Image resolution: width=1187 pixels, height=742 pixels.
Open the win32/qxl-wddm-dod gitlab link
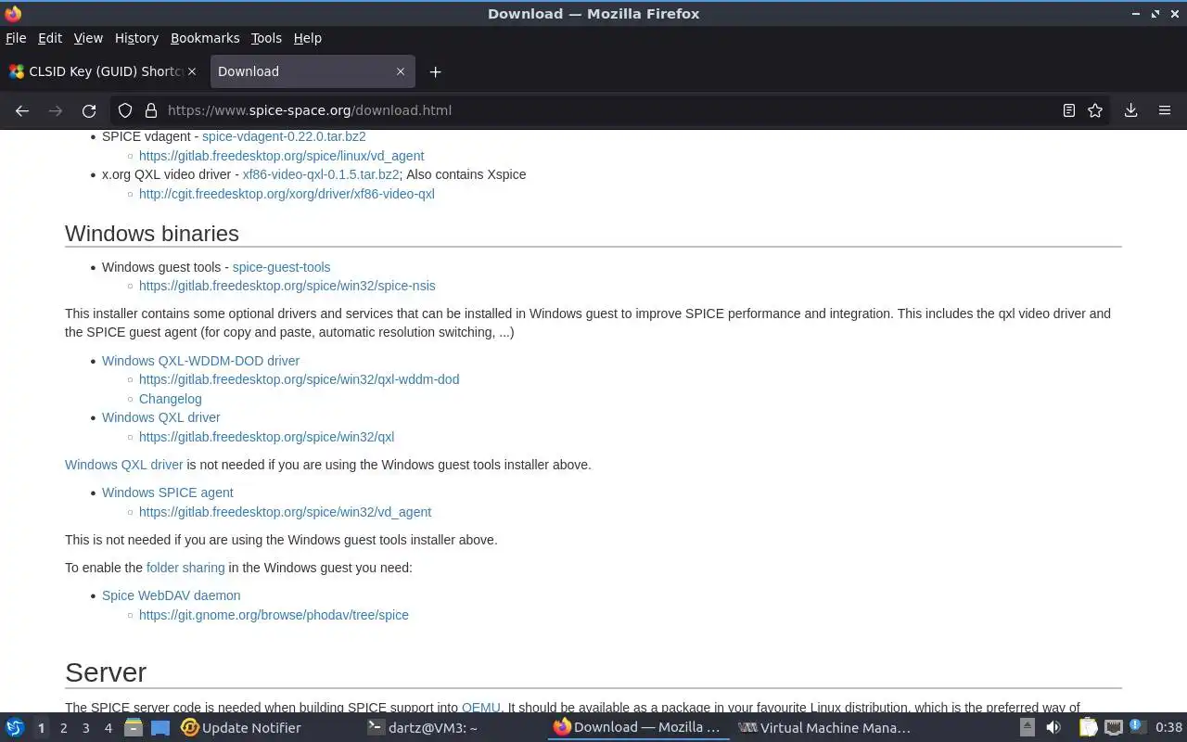click(x=299, y=379)
